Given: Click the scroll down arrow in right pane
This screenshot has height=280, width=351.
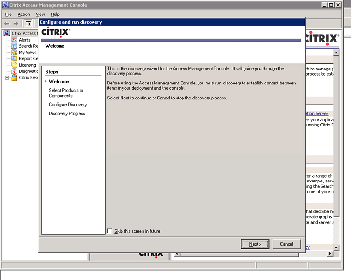Looking at the screenshot, I should [336, 247].
